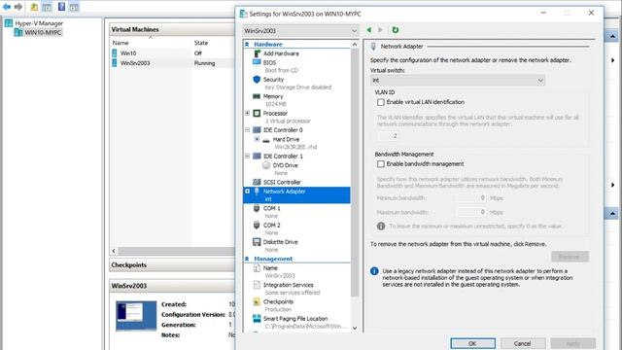Click the Maximum bandwidth field
This screenshot has width=622, height=350.
pyautogui.click(x=471, y=212)
